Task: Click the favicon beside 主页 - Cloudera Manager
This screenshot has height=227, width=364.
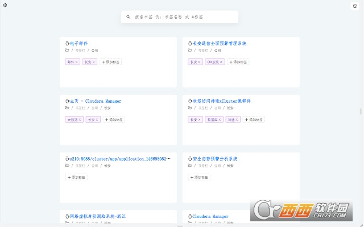Action: [67, 101]
